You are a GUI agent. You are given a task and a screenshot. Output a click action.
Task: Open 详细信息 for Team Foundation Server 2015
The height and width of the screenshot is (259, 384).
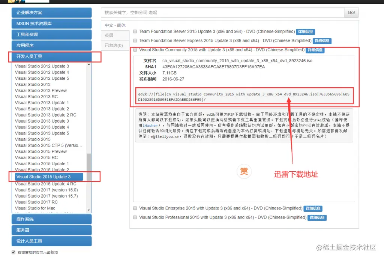click(x=305, y=31)
